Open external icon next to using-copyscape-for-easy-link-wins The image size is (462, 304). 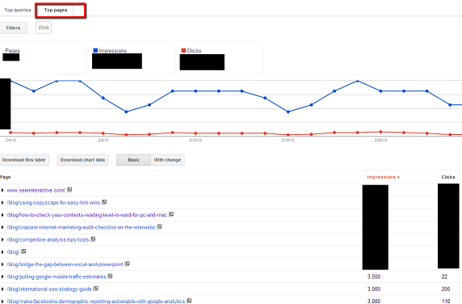pyautogui.click(x=104, y=202)
